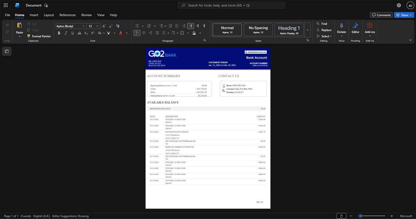Click the bank statement page image
This screenshot has height=219, width=416.
208,128
